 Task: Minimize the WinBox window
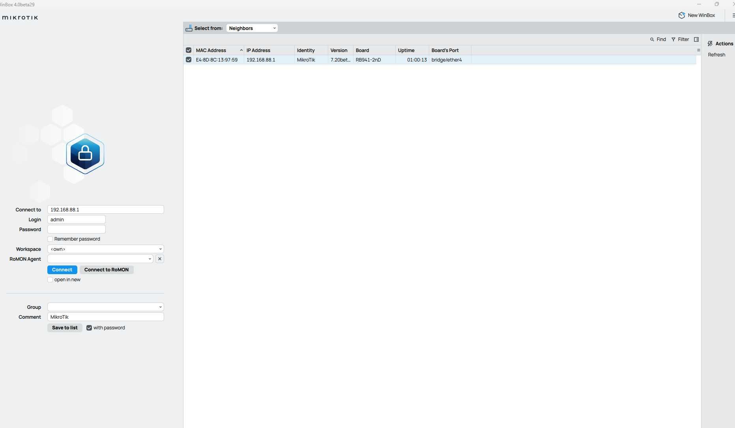699,4
